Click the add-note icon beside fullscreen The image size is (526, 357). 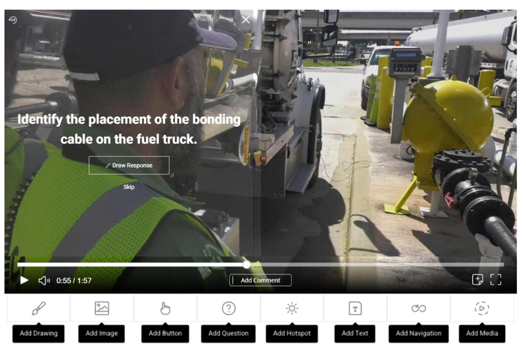478,280
